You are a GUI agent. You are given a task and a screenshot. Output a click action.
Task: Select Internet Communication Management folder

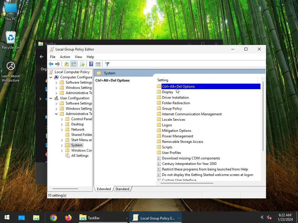(192, 114)
